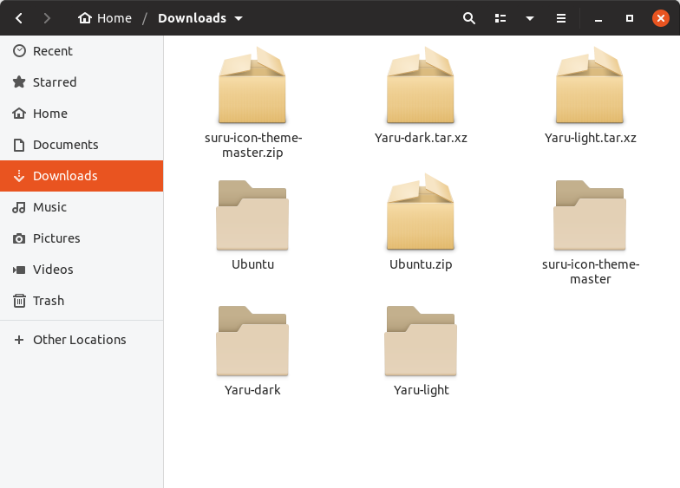The width and height of the screenshot is (680, 488).
Task: Open view options dropdown arrow
Action: point(529,18)
